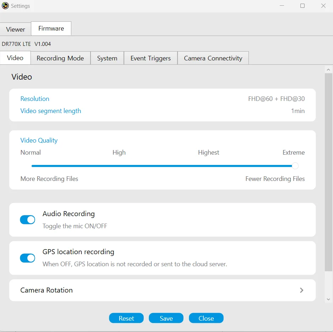Go to the System tab
333x332 pixels.
coord(107,58)
